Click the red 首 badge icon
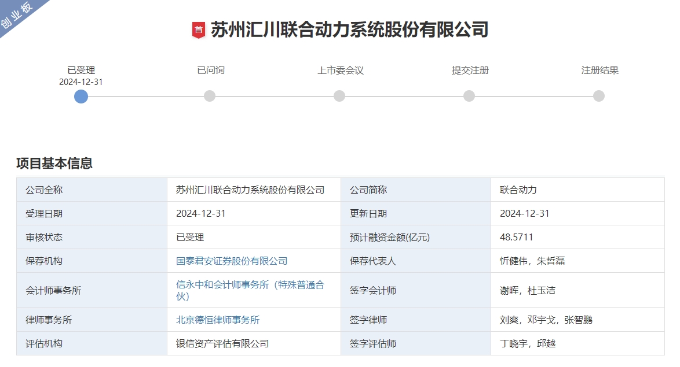Image resolution: width=680 pixels, height=367 pixels. 199,27
